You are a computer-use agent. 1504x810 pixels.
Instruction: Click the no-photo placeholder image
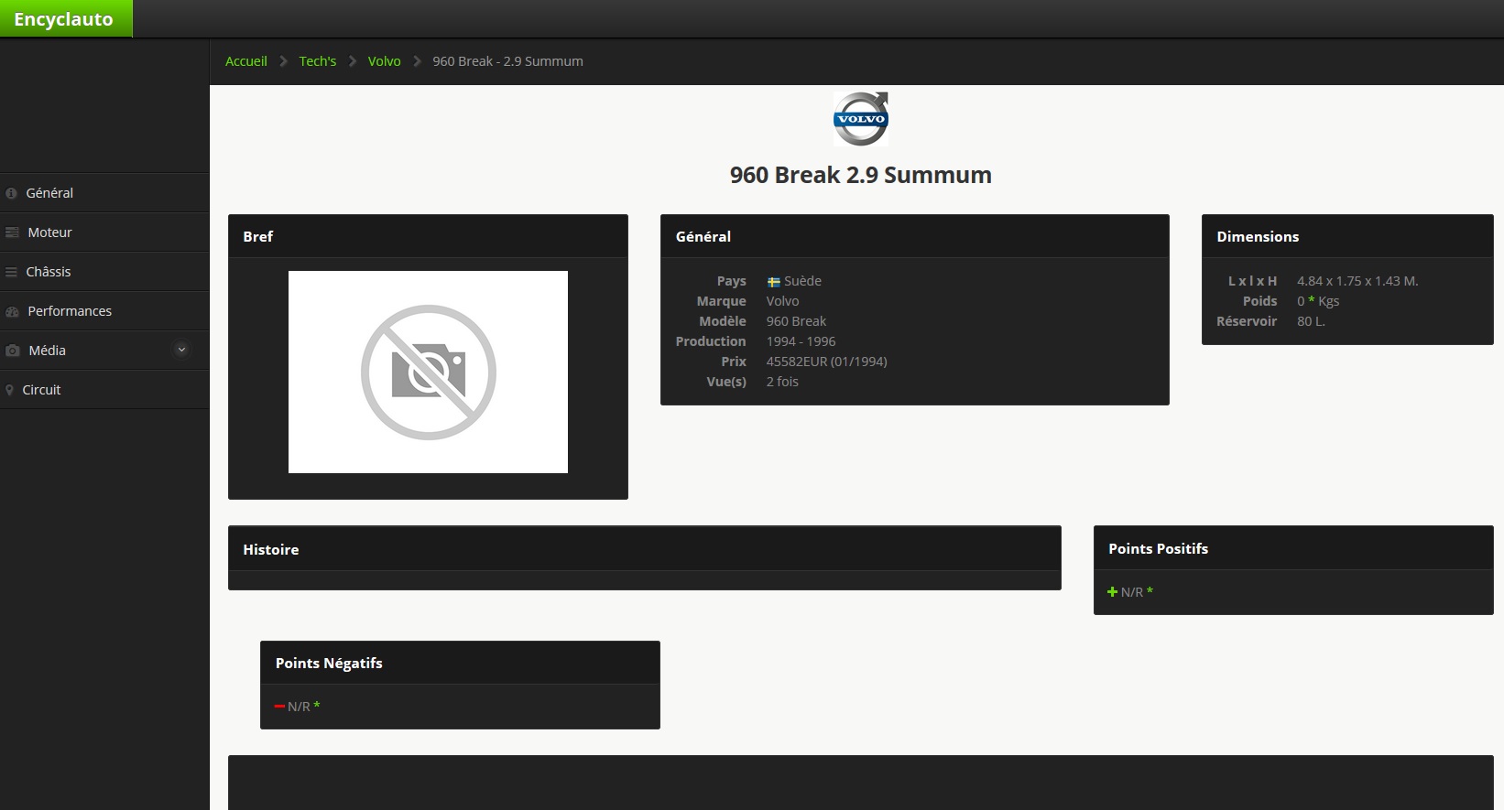(428, 372)
